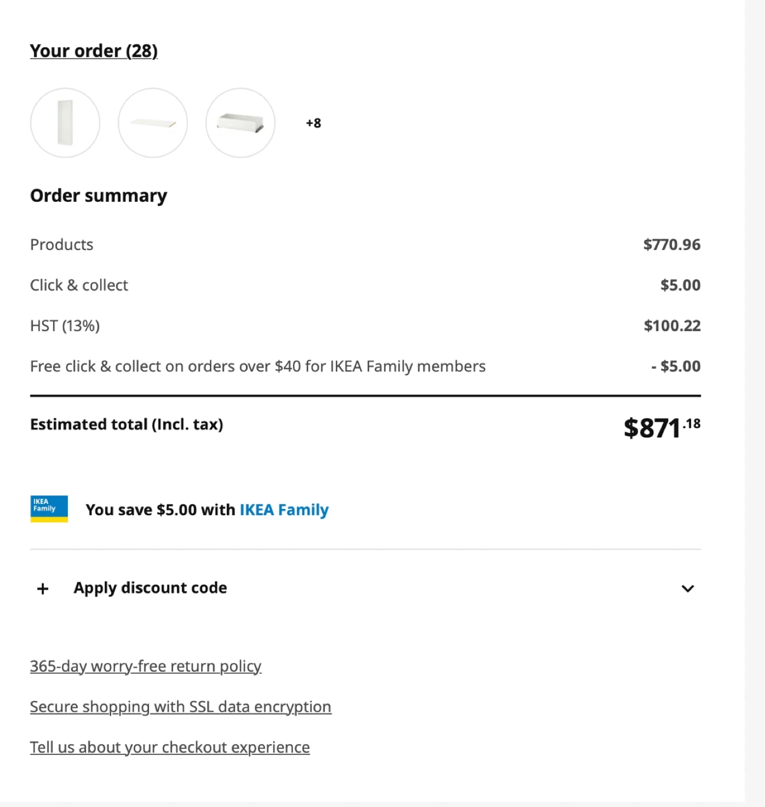Click the IKEA Family logo badge

point(49,509)
